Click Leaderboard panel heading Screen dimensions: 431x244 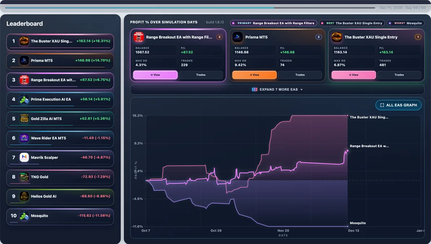point(25,23)
